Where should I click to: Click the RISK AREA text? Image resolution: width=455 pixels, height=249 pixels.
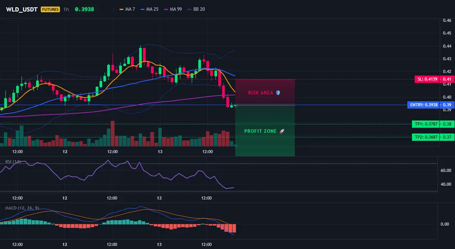[261, 93]
